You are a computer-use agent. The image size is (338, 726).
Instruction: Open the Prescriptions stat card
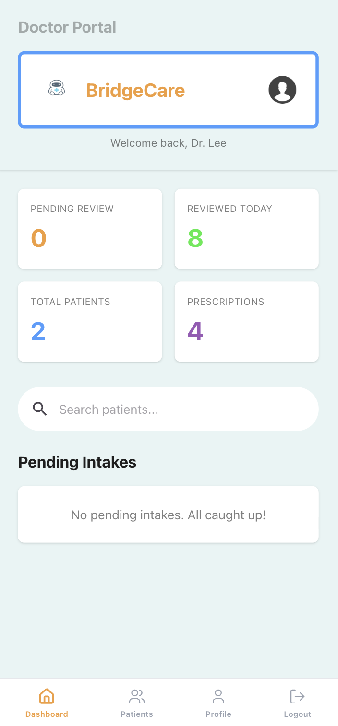tap(246, 322)
